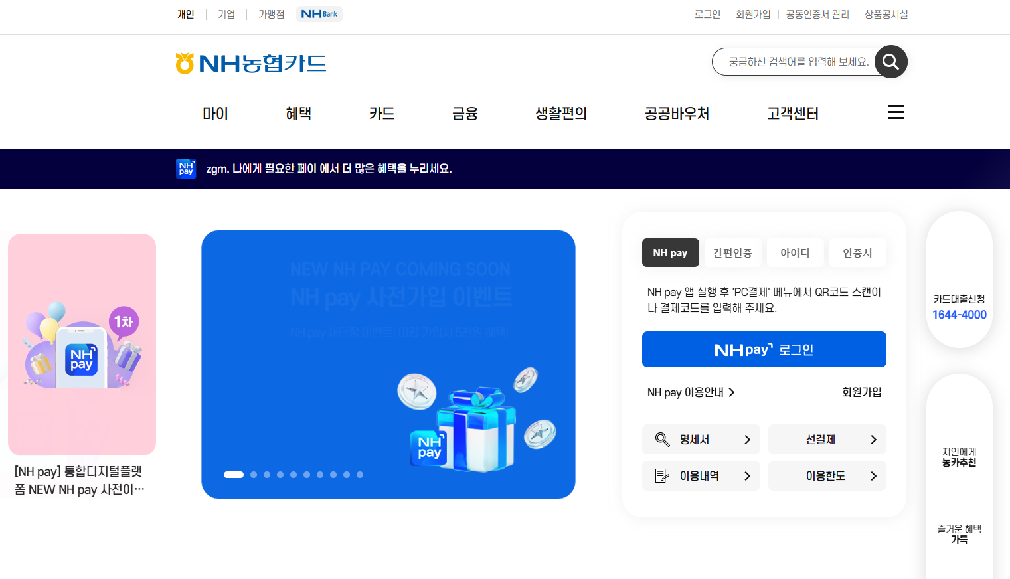Click the zgm. 페이 benefits banner text
Viewport: 1010px width, 579px height.
point(329,169)
